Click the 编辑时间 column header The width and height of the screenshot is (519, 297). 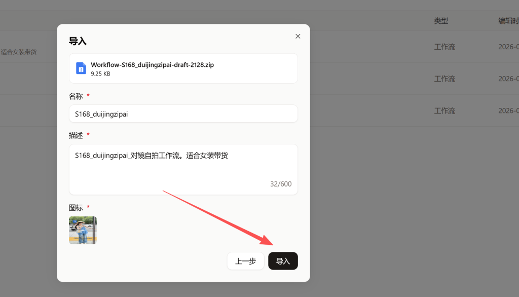click(508, 21)
